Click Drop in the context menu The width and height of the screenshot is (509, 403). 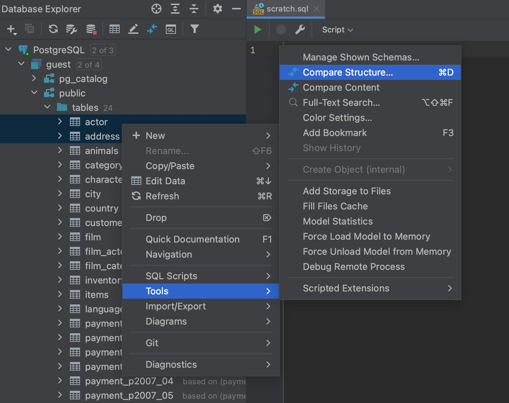156,218
